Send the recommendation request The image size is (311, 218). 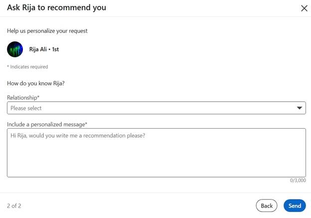click(x=295, y=206)
